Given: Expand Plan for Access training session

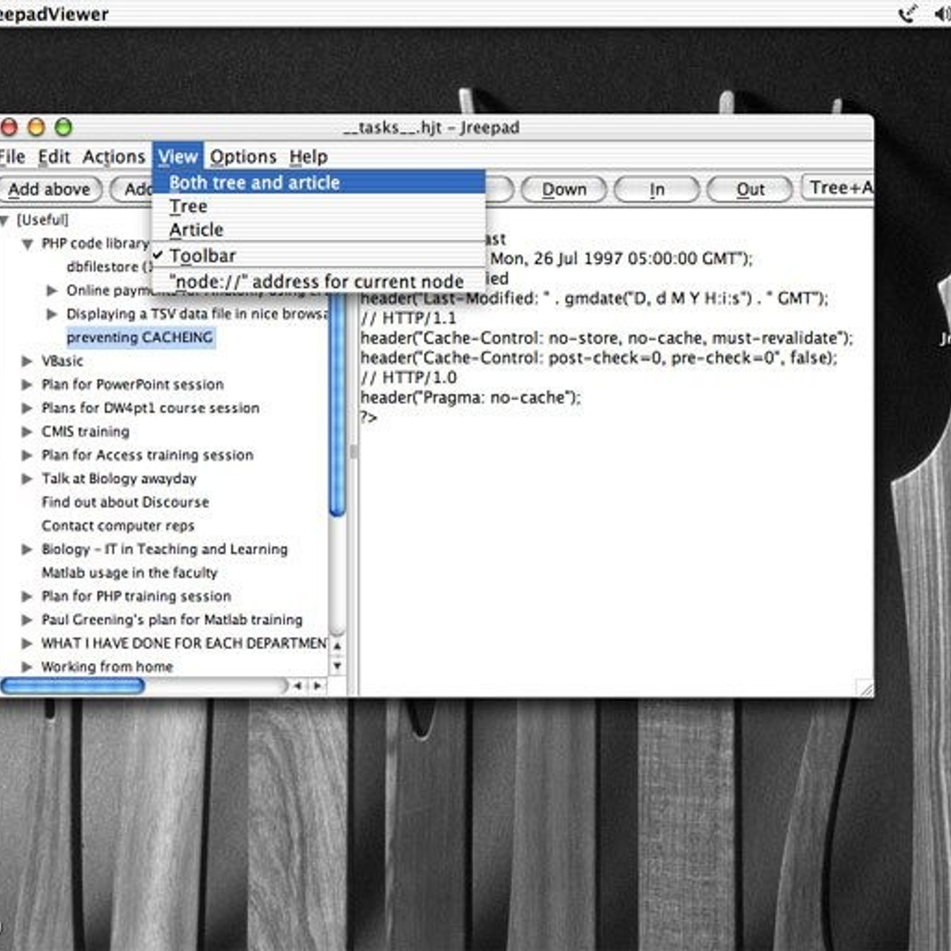Looking at the screenshot, I should pos(27,455).
